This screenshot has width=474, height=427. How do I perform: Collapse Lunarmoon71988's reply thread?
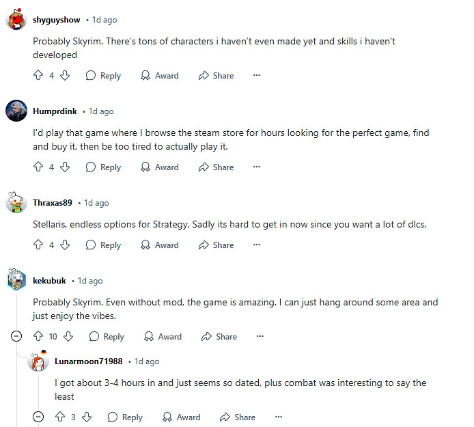[39, 417]
